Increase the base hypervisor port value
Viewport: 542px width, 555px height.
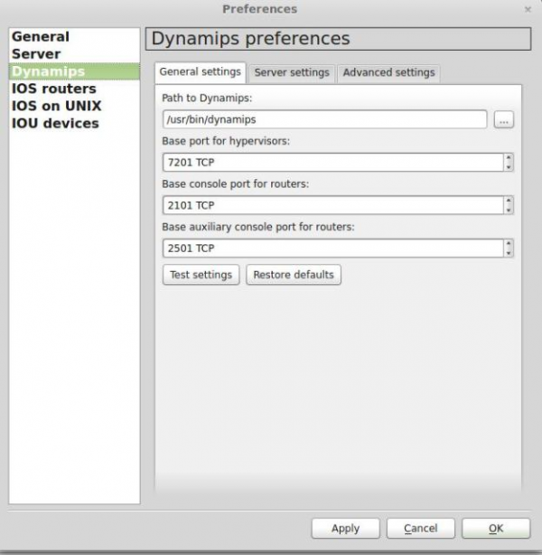point(509,158)
